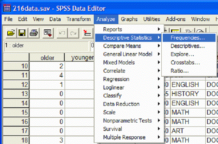218x144 pixels.
Task: Select the older column header
Action: (x=47, y=57)
